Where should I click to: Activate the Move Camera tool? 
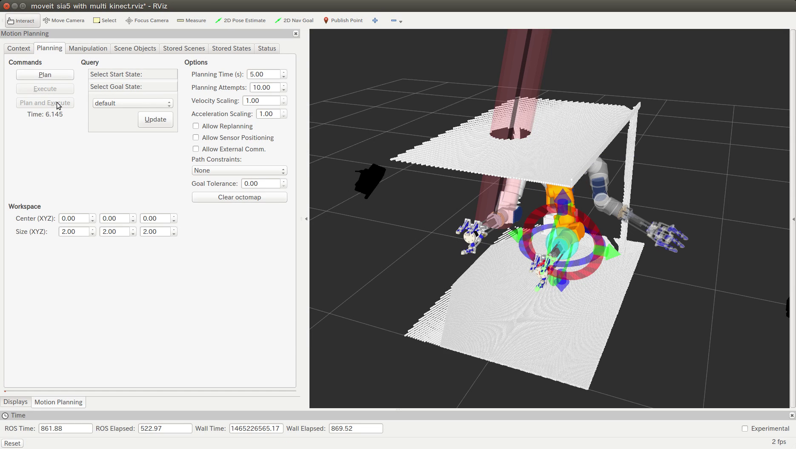64,20
